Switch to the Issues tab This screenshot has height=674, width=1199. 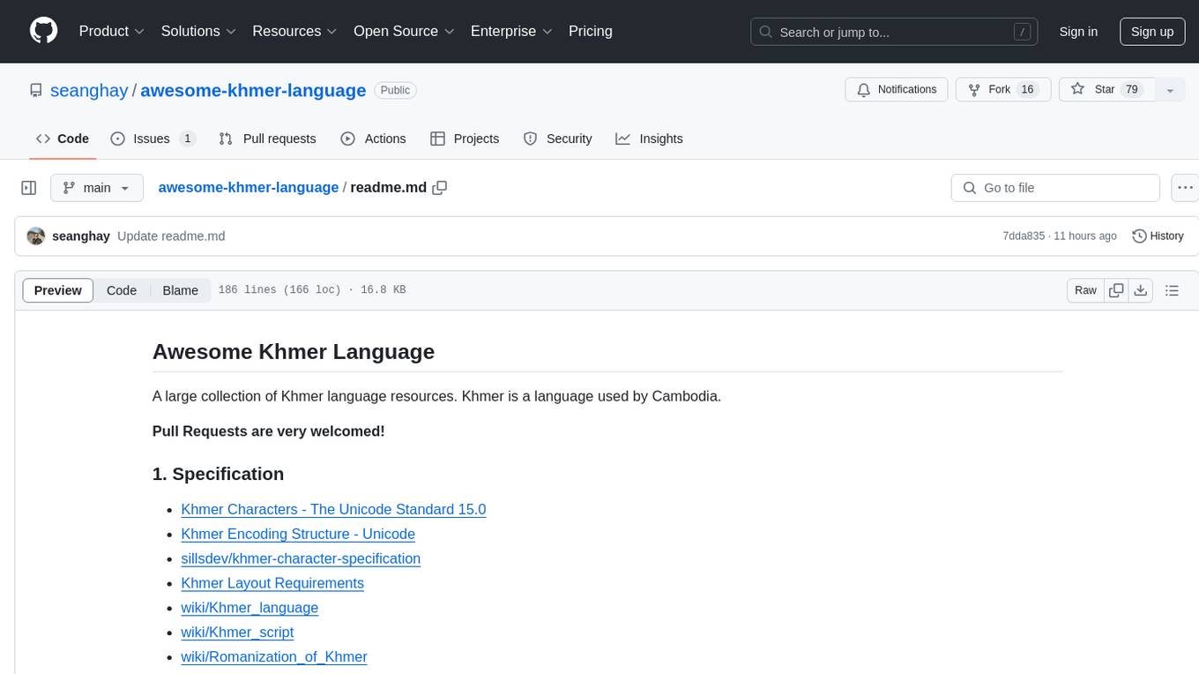click(x=153, y=139)
